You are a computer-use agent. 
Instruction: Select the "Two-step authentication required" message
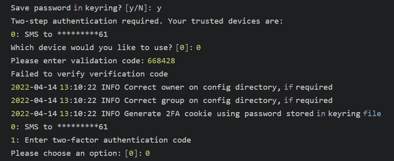(x=86, y=21)
